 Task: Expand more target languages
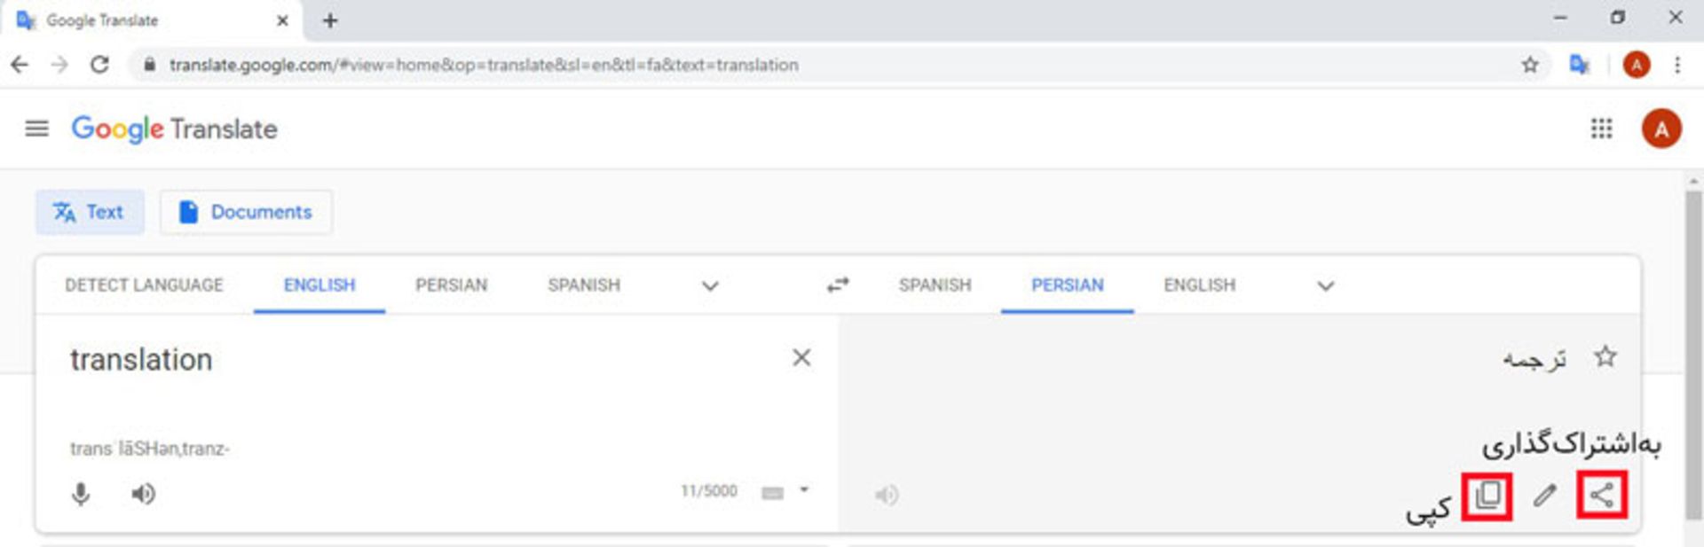pyautogui.click(x=1326, y=285)
